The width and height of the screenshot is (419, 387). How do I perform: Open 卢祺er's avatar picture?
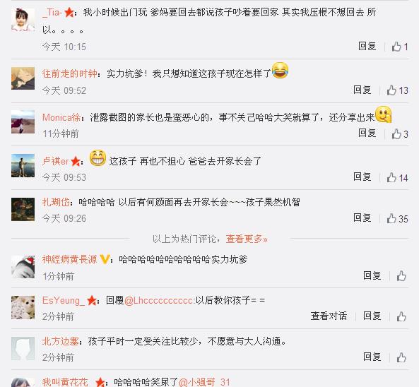pos(23,165)
